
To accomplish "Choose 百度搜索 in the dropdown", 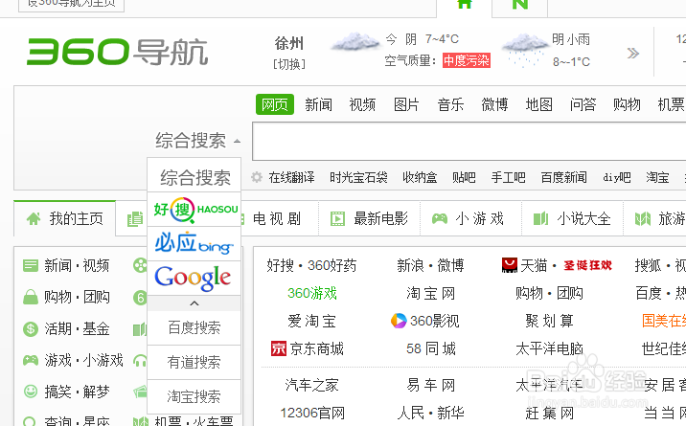I will (x=194, y=327).
